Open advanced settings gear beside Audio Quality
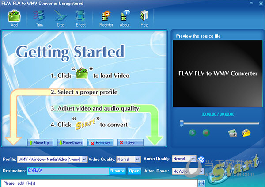This screenshot has width=265, height=187. tap(201, 160)
